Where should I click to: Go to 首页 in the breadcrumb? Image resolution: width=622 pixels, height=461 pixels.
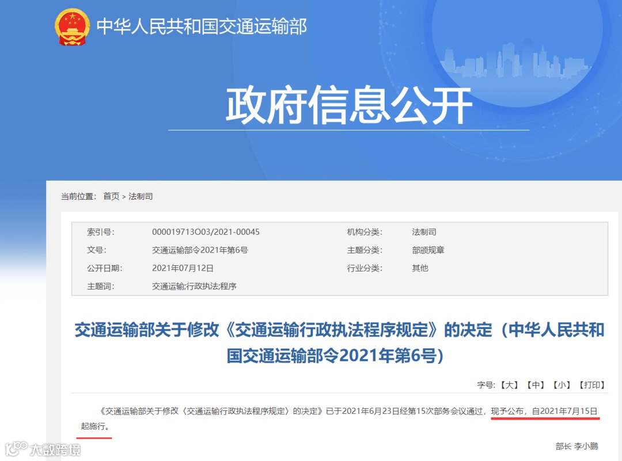point(111,196)
